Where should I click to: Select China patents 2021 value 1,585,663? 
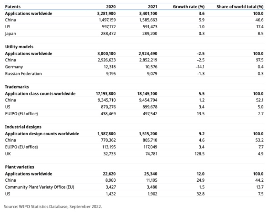pos(148,20)
